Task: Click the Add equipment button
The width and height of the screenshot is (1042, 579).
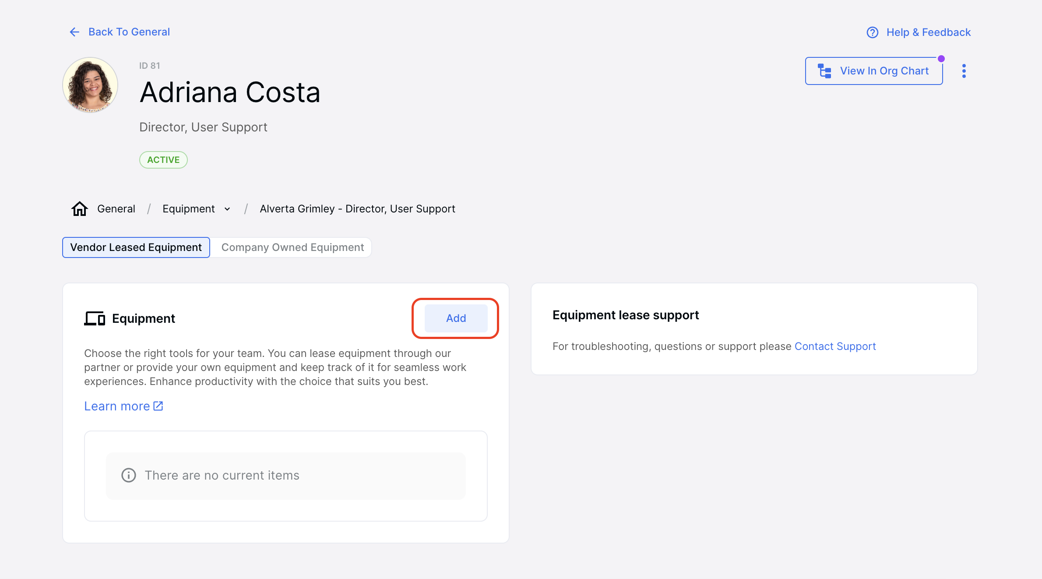Action: tap(456, 318)
